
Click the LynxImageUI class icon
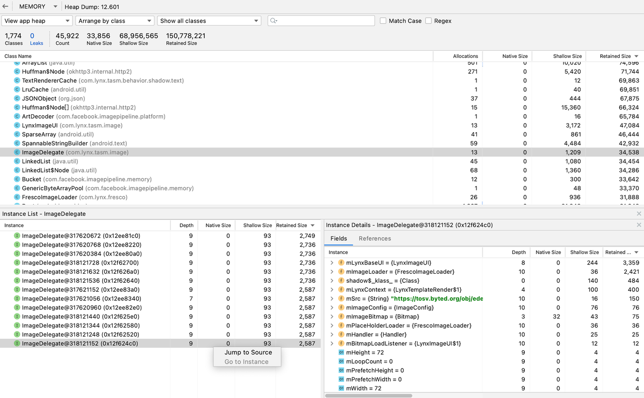[x=17, y=125]
